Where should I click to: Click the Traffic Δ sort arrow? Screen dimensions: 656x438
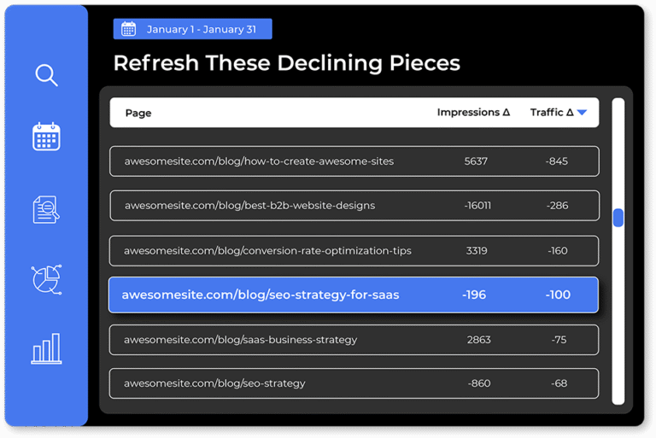click(582, 113)
